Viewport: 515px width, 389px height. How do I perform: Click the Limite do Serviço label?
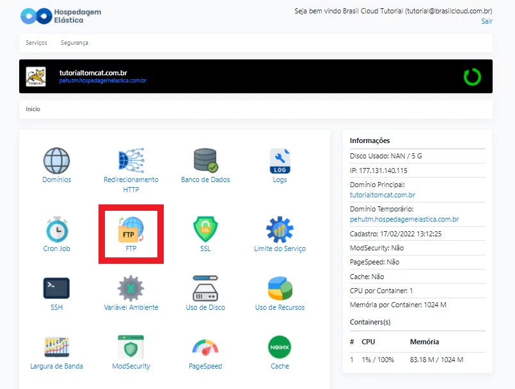(x=280, y=248)
